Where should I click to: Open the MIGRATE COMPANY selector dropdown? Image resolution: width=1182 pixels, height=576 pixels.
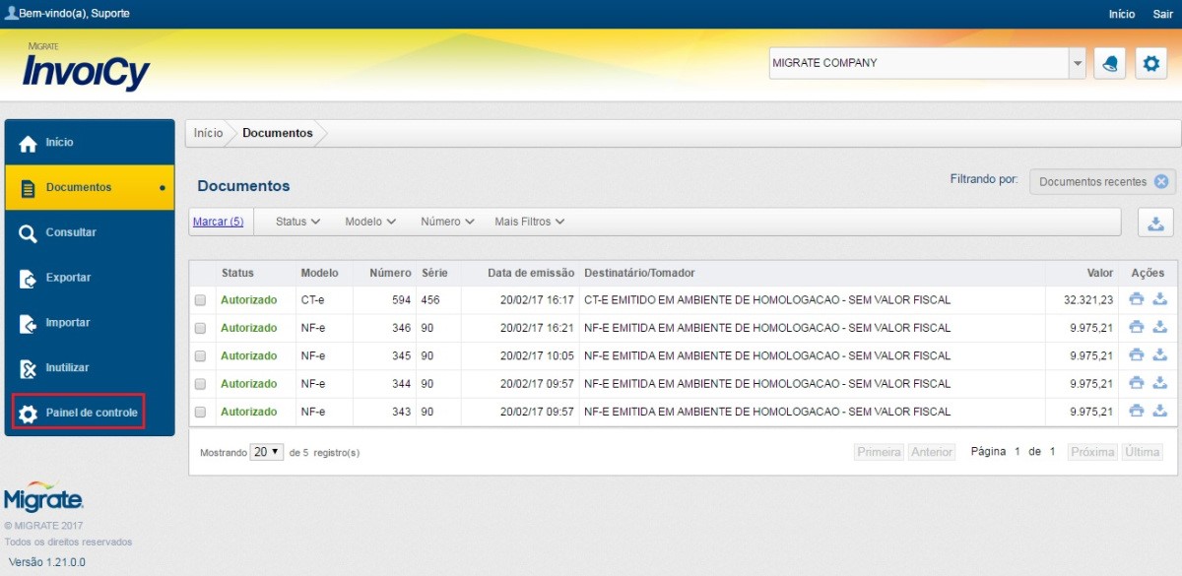(x=1076, y=63)
